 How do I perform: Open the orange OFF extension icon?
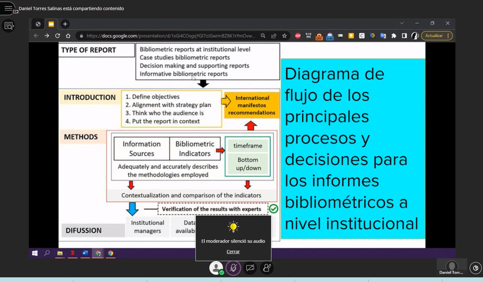point(319,36)
